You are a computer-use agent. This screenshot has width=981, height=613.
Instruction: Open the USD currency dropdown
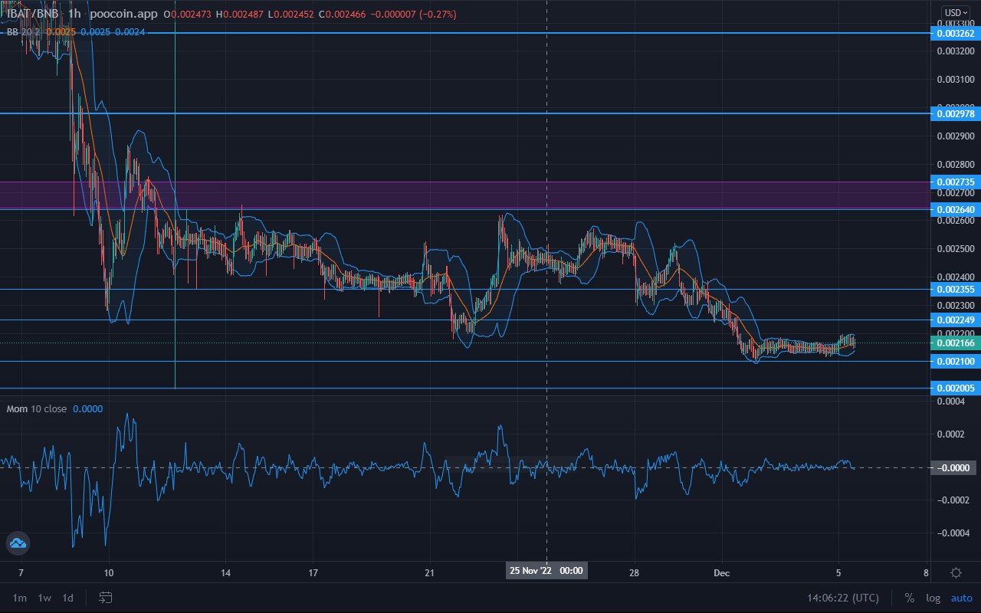tap(955, 12)
